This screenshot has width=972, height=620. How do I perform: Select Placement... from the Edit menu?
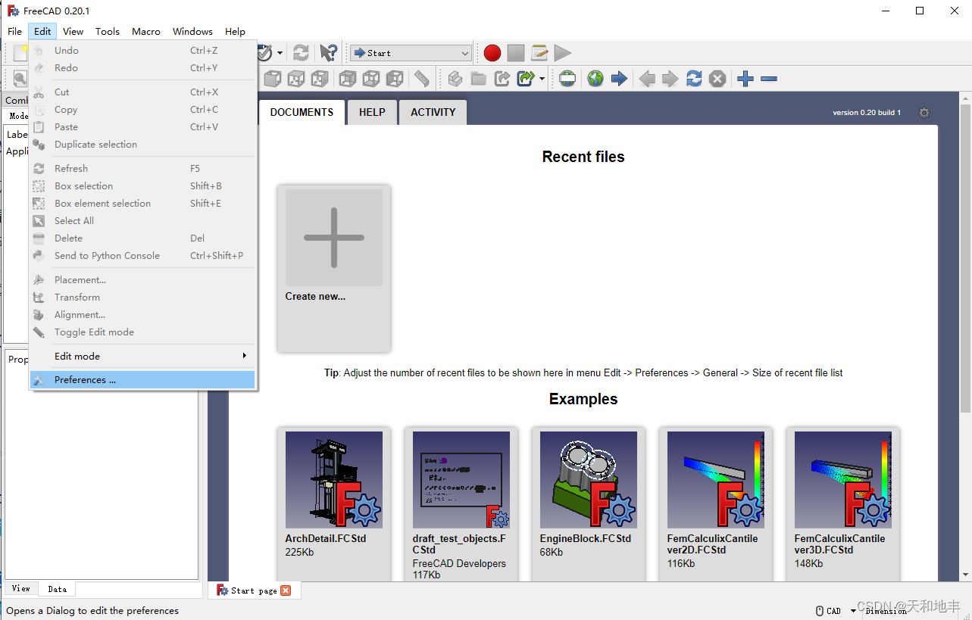[x=142, y=280]
